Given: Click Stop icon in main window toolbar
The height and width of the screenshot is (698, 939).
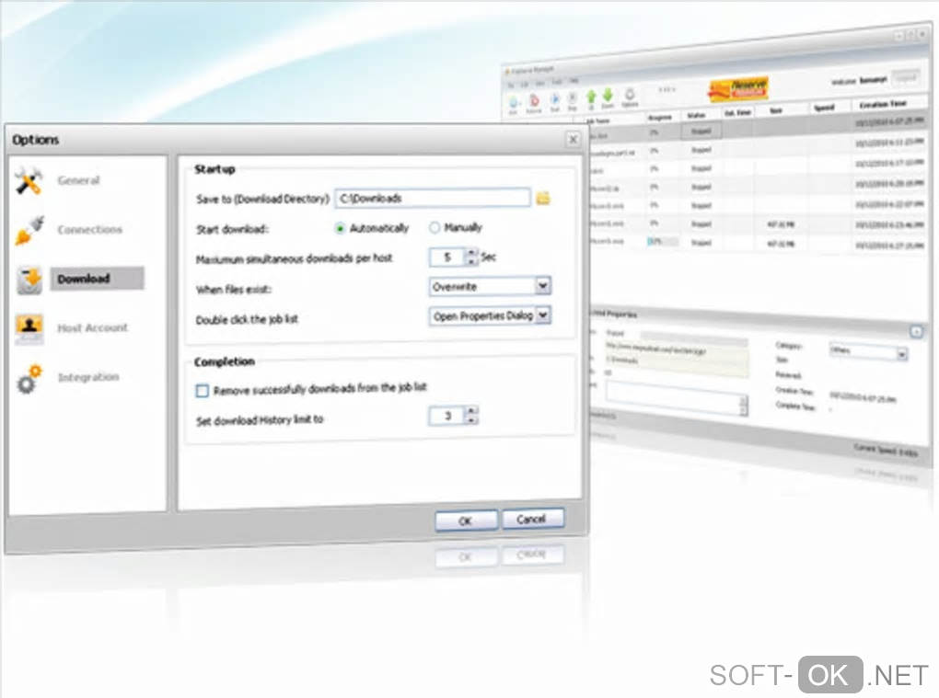Looking at the screenshot, I should pyautogui.click(x=573, y=100).
